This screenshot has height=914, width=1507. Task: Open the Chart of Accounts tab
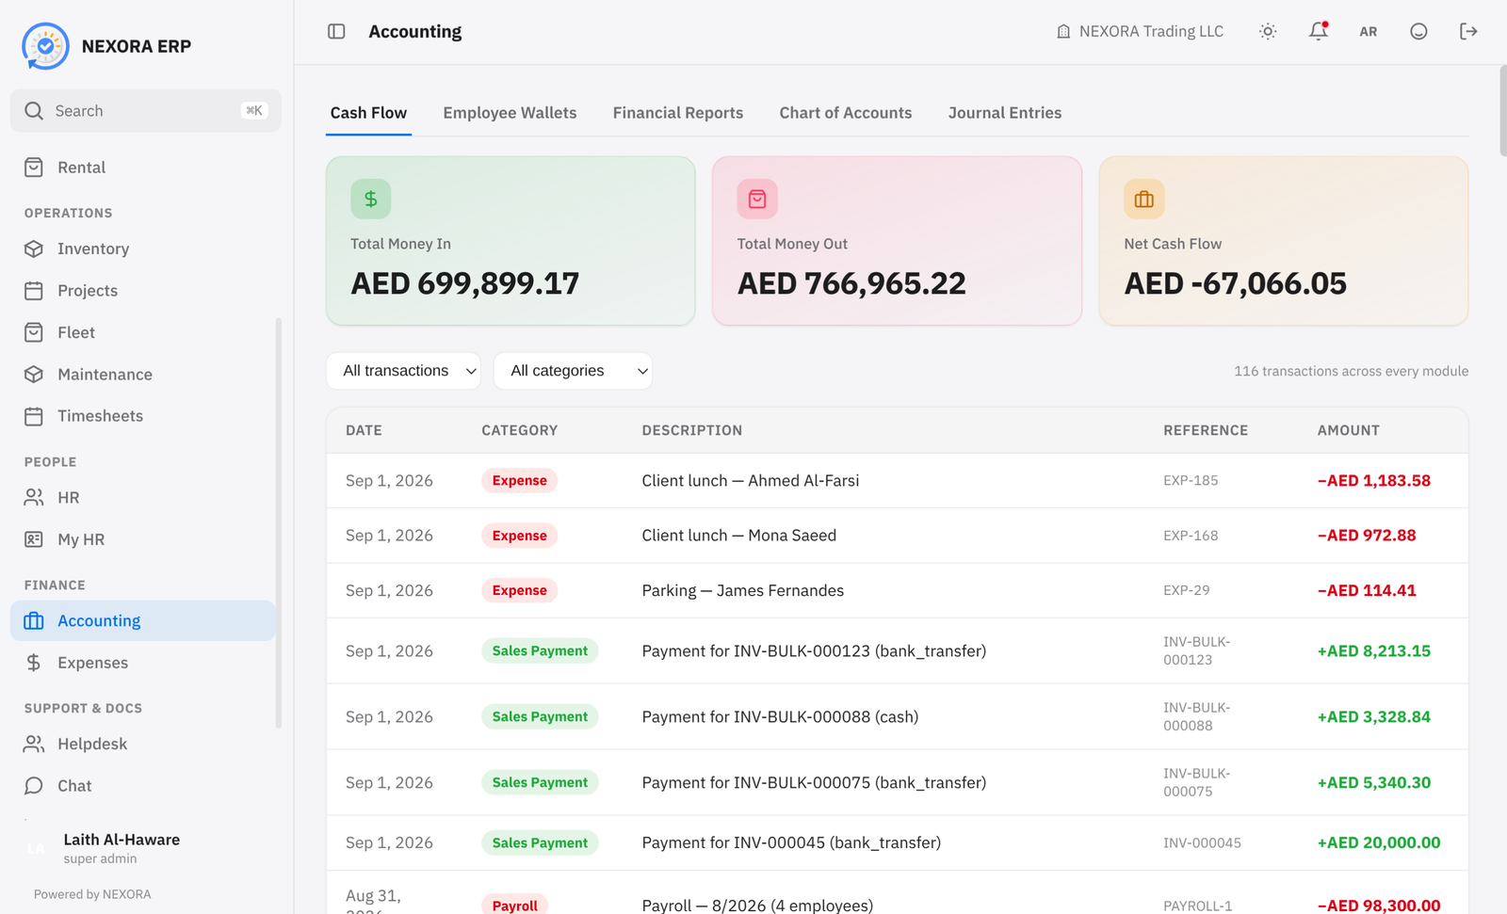click(x=846, y=113)
